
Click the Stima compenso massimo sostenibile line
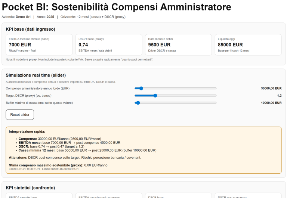[x=58, y=165]
